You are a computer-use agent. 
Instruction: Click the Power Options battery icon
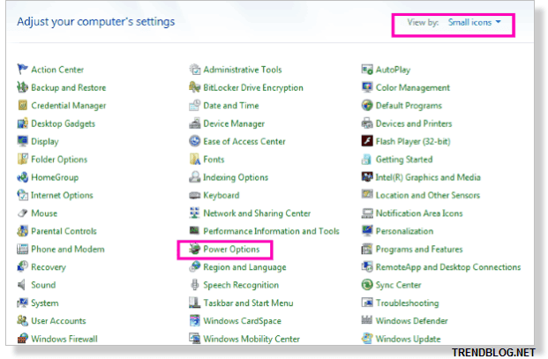195,249
